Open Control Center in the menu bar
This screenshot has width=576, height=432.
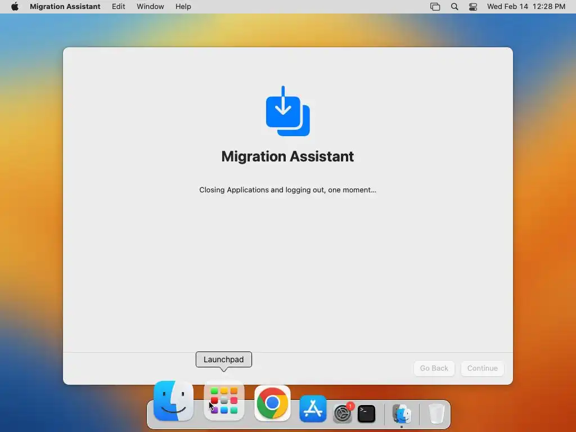click(473, 7)
